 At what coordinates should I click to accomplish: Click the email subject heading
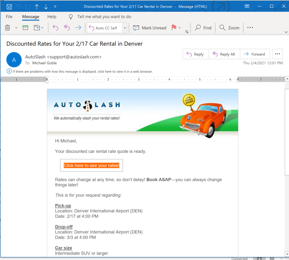tap(75, 44)
